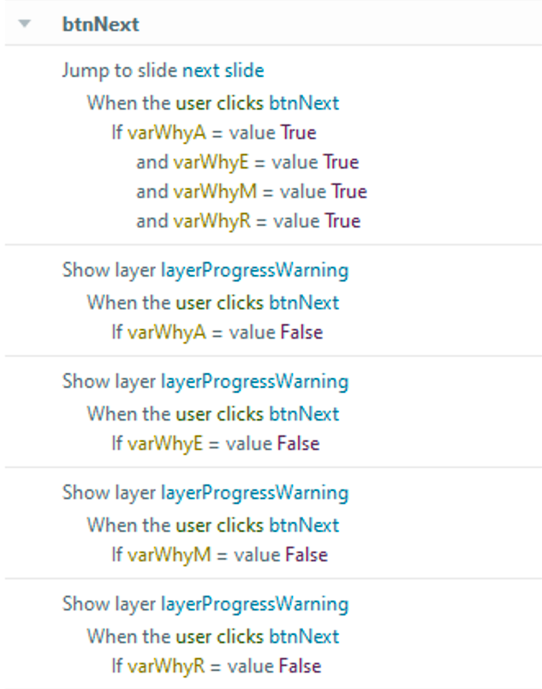Click True value next to varWhyM
Viewport: 542px width, 689px height.
click(x=349, y=191)
